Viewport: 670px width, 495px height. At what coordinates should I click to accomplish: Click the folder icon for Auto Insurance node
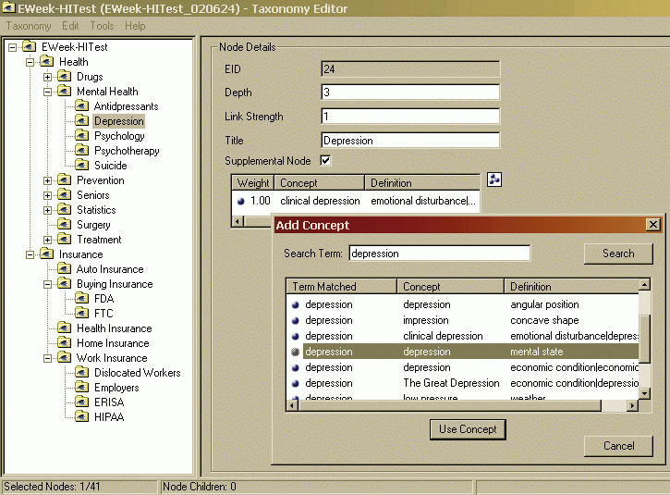65,269
